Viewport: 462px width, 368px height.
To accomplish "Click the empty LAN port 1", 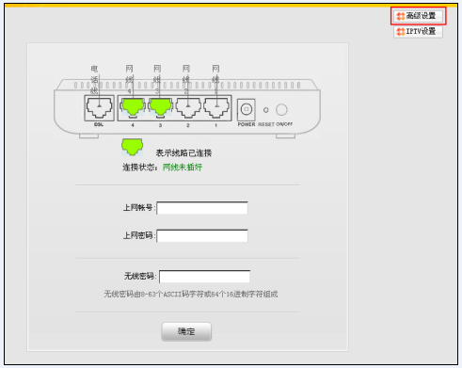I will tap(216, 107).
